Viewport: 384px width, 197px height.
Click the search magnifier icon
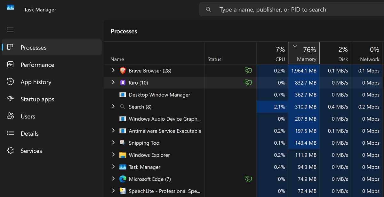[x=208, y=9]
